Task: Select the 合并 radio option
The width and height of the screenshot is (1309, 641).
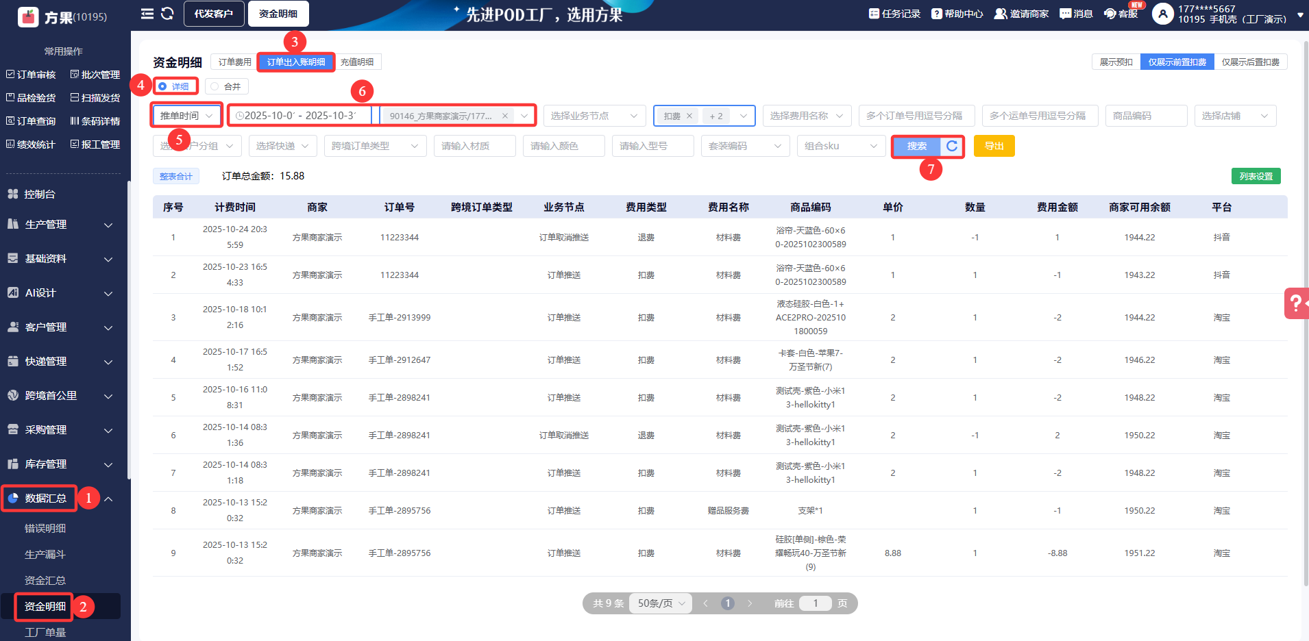Action: coord(226,86)
